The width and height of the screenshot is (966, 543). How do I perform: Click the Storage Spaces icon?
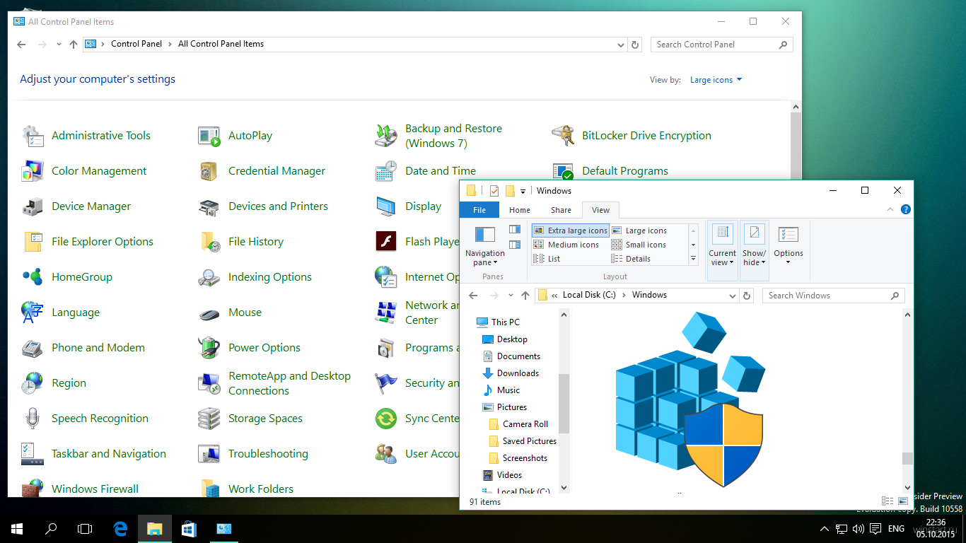(209, 419)
